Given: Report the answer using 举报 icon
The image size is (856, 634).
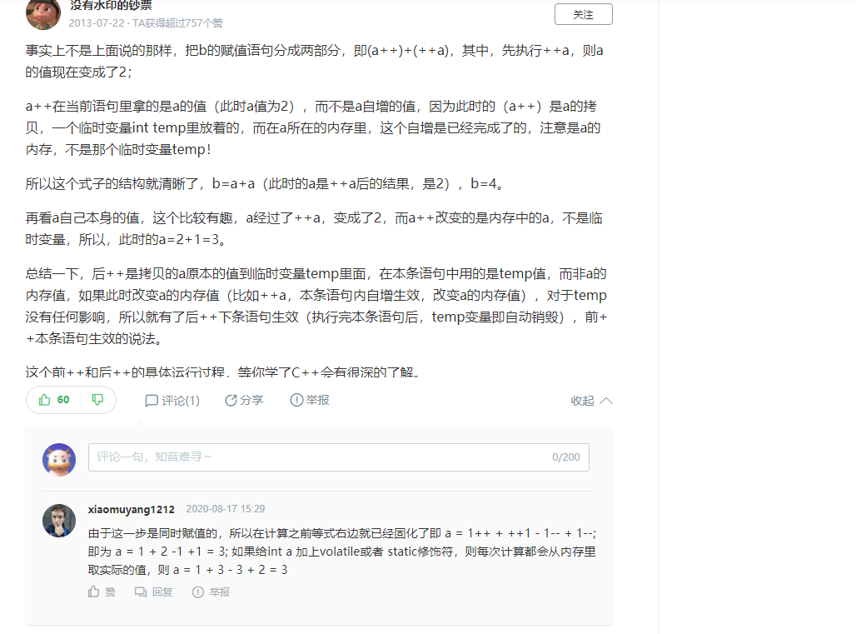Looking at the screenshot, I should click(296, 400).
